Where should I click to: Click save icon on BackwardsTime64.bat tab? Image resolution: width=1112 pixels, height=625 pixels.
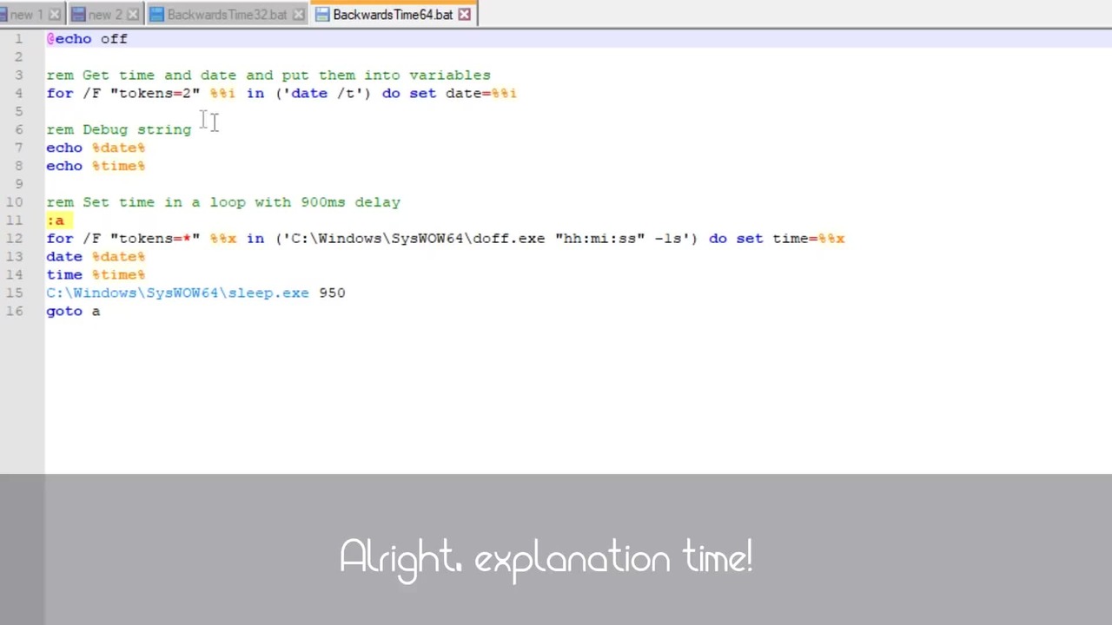[x=321, y=15]
